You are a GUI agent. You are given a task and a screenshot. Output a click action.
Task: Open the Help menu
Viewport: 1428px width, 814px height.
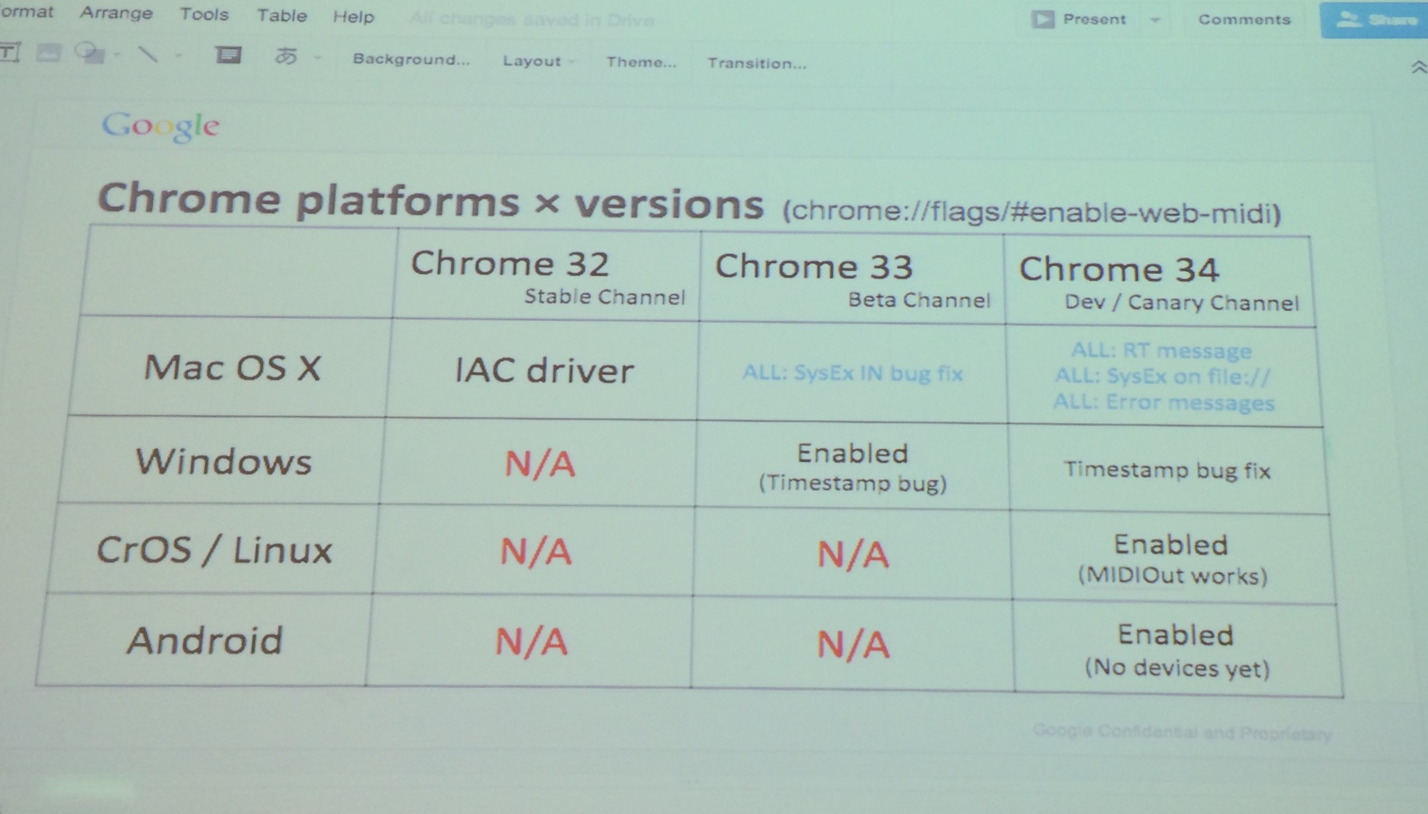pos(353,17)
